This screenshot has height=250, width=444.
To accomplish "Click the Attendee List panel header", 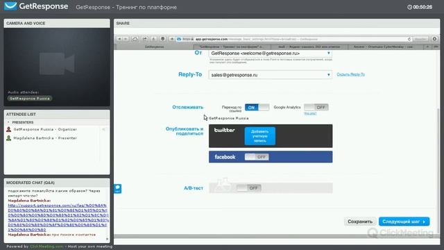I will [57, 114].
